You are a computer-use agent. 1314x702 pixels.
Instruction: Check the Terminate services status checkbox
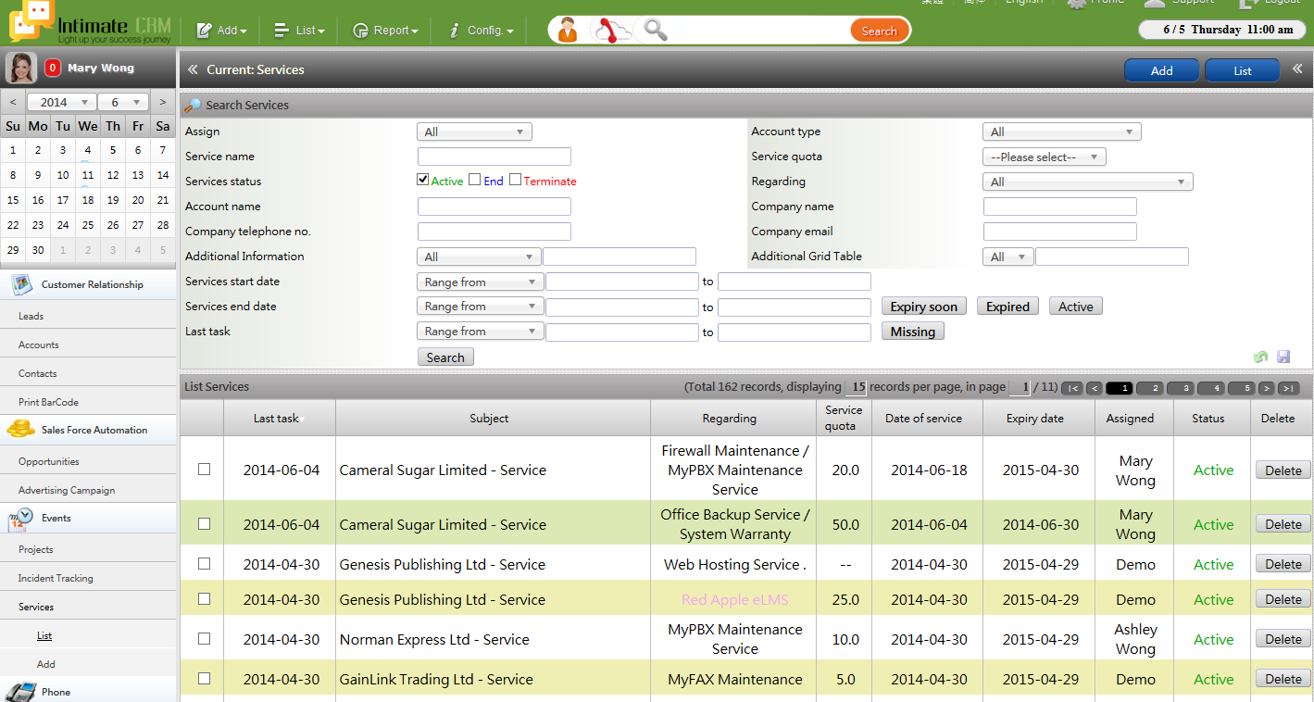(515, 180)
